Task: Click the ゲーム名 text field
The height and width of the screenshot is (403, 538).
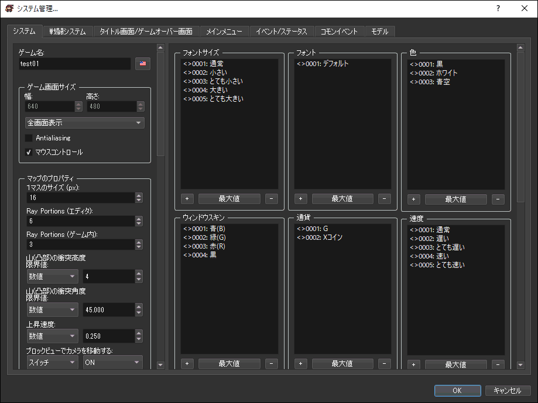Action: 74,64
